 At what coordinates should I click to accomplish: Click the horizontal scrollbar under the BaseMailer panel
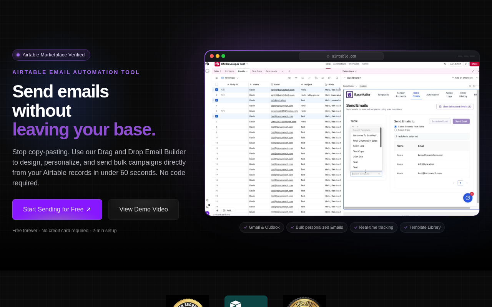point(407,208)
